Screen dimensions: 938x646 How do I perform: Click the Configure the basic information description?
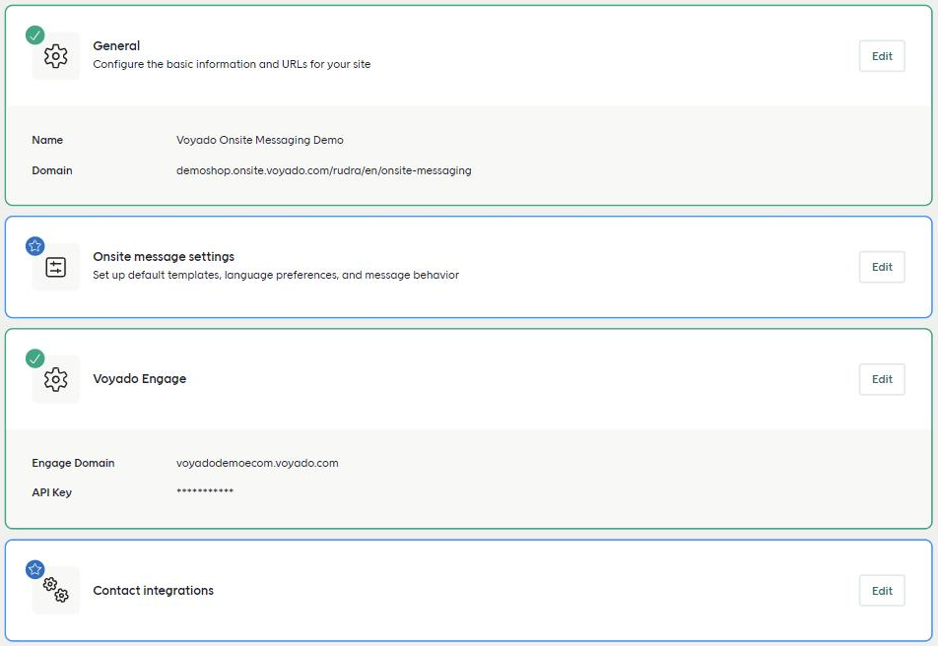pos(232,64)
